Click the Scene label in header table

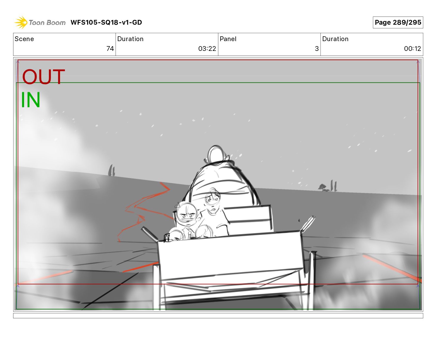coord(24,39)
